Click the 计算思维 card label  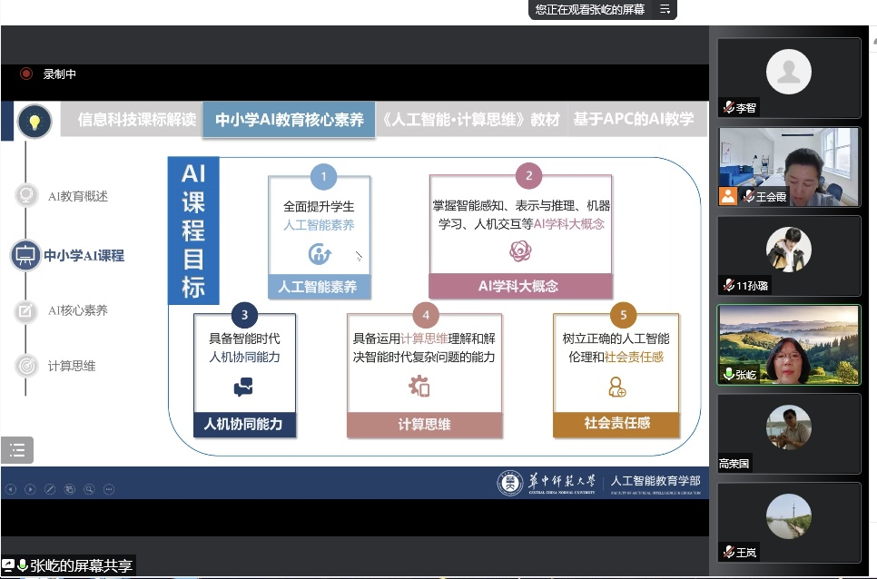424,424
